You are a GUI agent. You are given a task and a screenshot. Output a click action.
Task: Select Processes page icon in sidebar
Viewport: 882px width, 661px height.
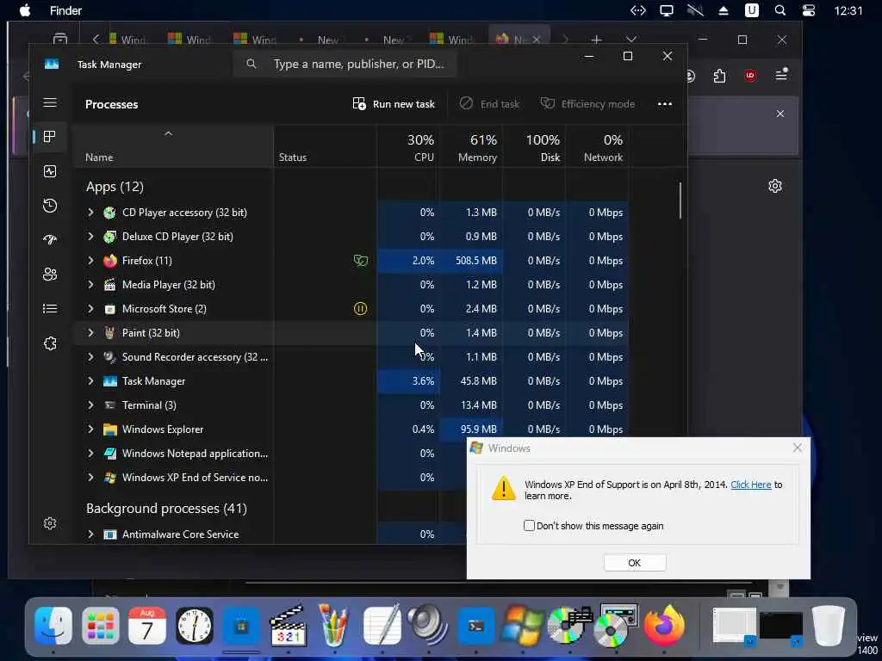pyautogui.click(x=50, y=137)
